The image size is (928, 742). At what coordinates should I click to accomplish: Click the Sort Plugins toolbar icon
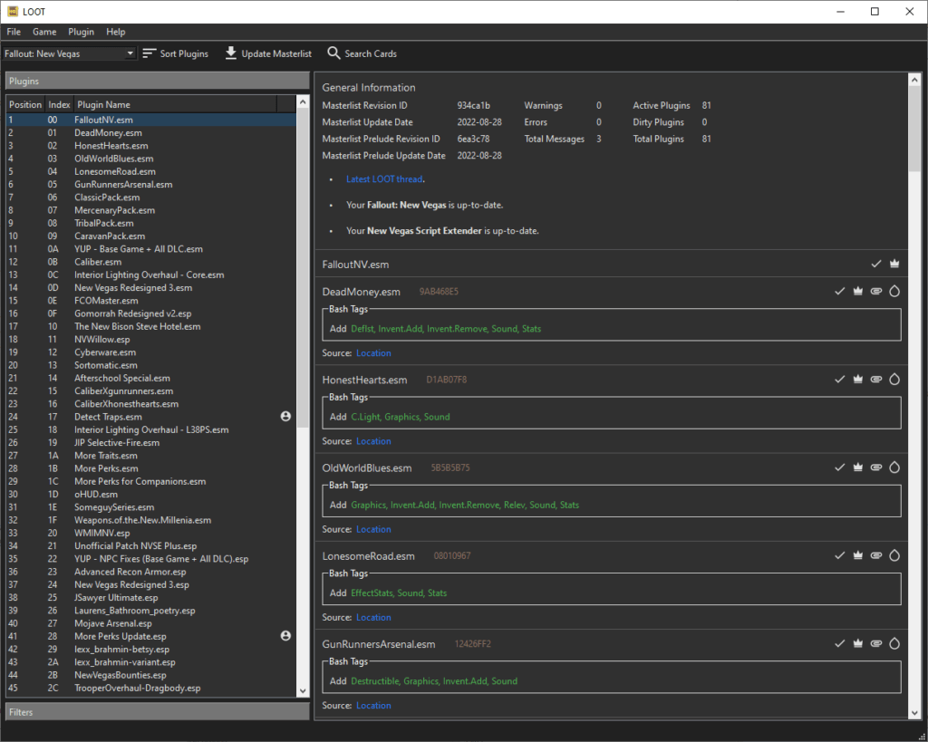click(150, 53)
